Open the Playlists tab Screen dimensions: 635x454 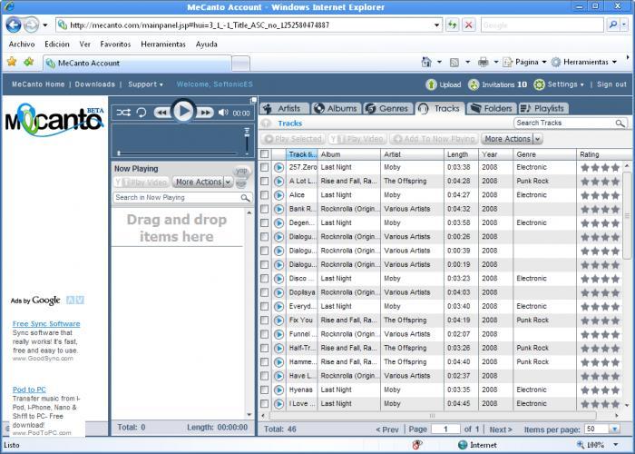pos(543,109)
